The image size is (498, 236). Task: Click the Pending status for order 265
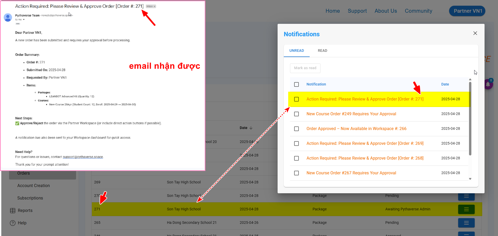click(392, 223)
